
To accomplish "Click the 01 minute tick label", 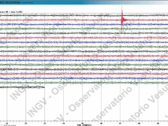I will tap(7, 123).
